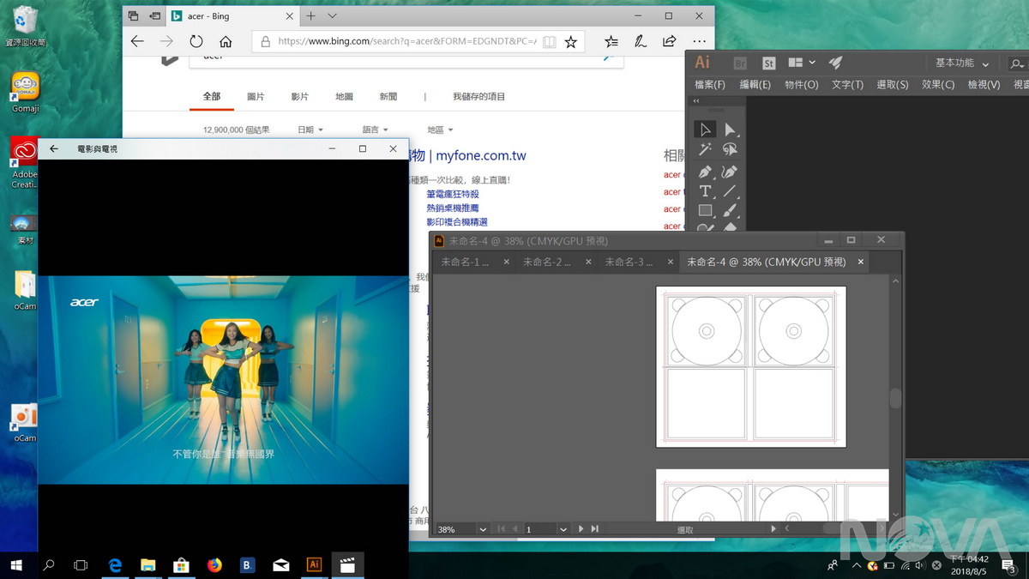Select the Pen tool in Illustrator's toolbar
The image size is (1029, 579).
pos(705,172)
